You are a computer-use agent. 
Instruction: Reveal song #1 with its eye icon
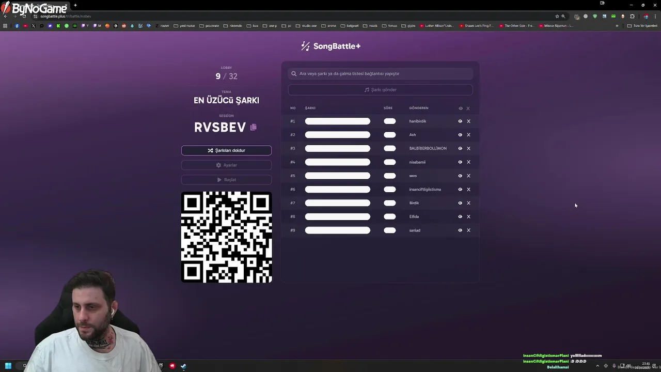[460, 121]
